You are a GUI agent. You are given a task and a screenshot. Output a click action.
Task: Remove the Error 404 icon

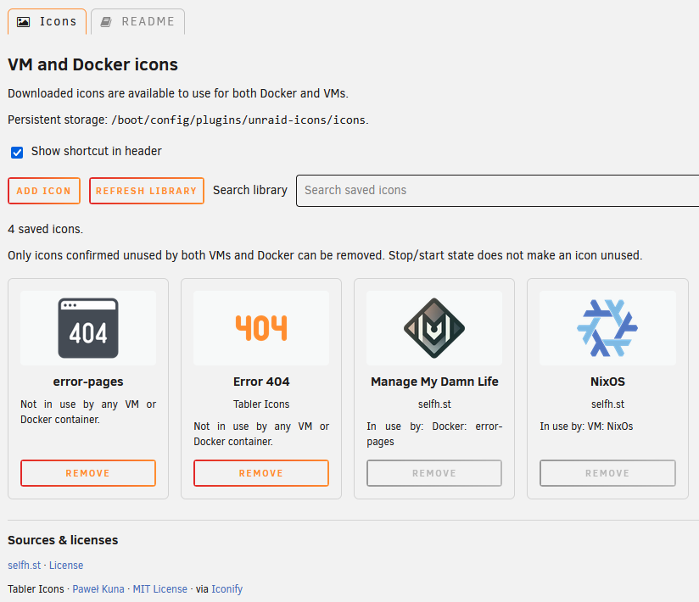click(261, 473)
